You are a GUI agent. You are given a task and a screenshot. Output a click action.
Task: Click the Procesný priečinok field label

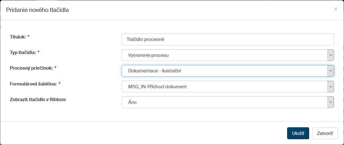point(31,68)
